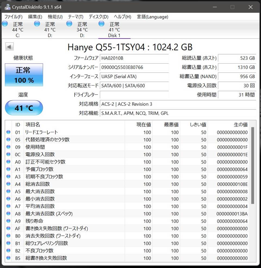Screen dimensions: 261x268
Task: Click the blue status dot above drive C:
Action: pyautogui.click(x=5, y=24)
